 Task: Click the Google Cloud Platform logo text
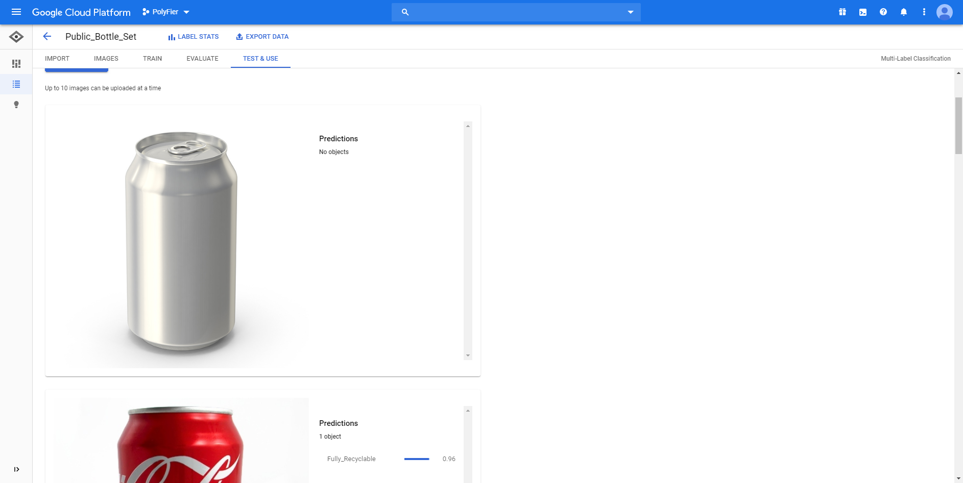click(x=81, y=12)
